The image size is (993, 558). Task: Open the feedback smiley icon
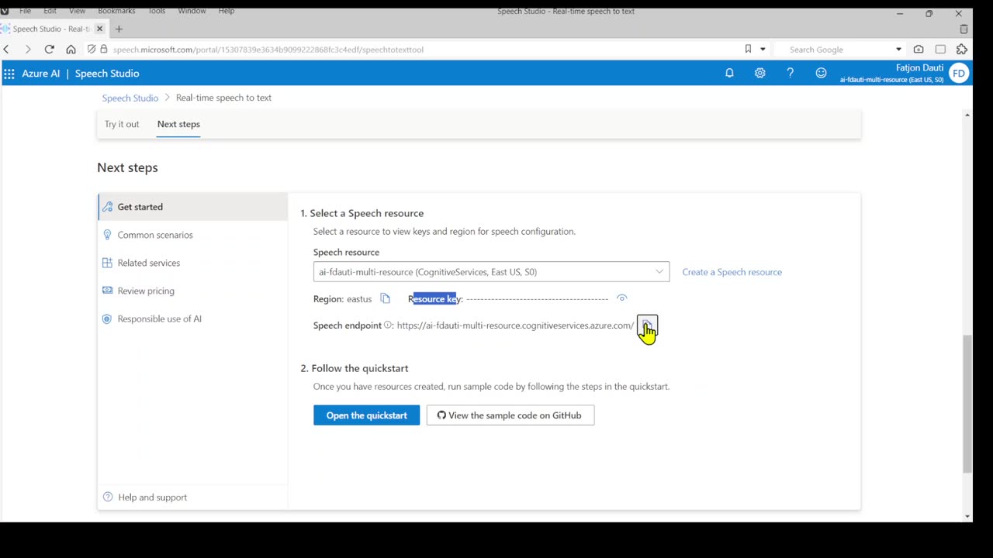pyautogui.click(x=821, y=73)
